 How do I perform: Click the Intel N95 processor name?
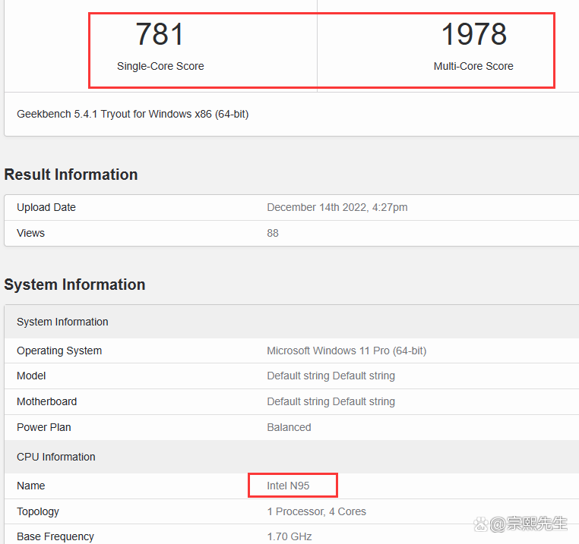click(x=288, y=486)
